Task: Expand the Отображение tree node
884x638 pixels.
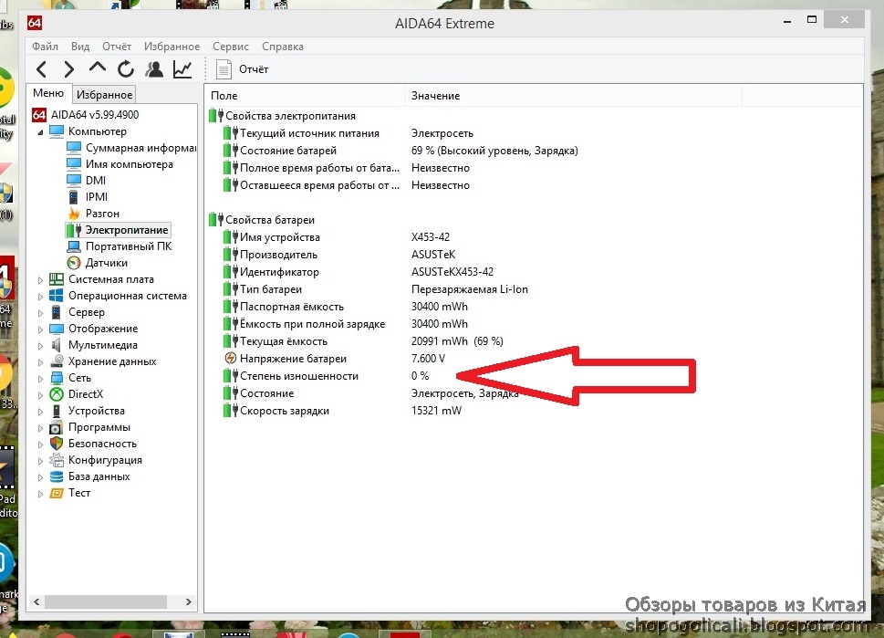Action: (x=40, y=329)
